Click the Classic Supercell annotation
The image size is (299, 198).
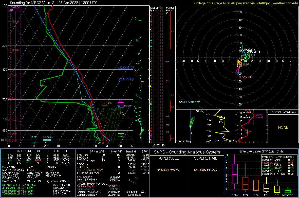tap(259, 116)
